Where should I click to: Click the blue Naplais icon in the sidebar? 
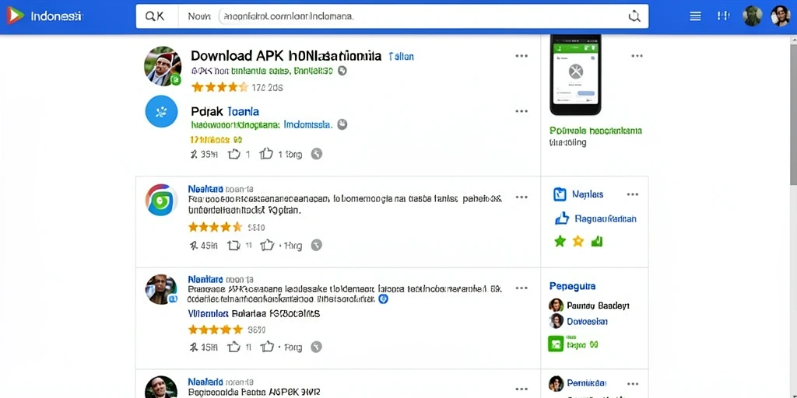click(559, 194)
